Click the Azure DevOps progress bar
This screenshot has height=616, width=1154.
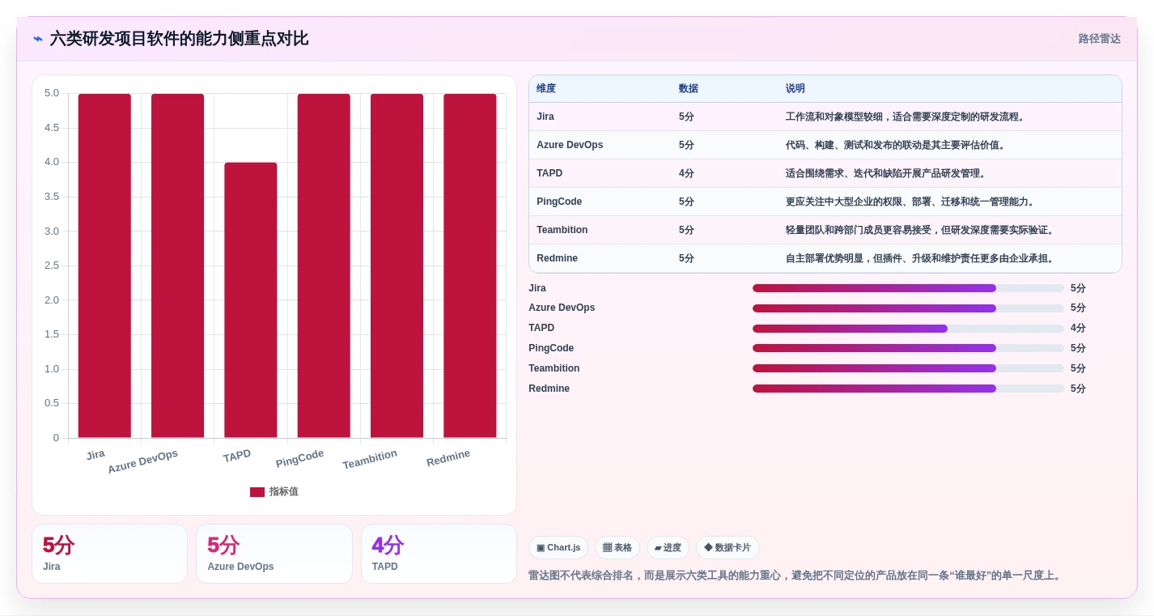(908, 308)
